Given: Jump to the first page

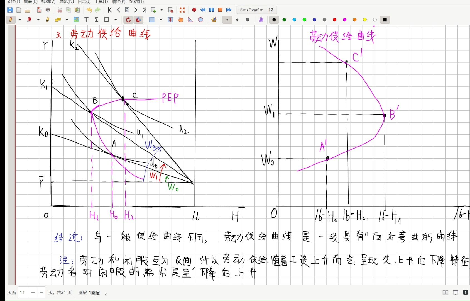Looking at the screenshot, I should [x=110, y=10].
